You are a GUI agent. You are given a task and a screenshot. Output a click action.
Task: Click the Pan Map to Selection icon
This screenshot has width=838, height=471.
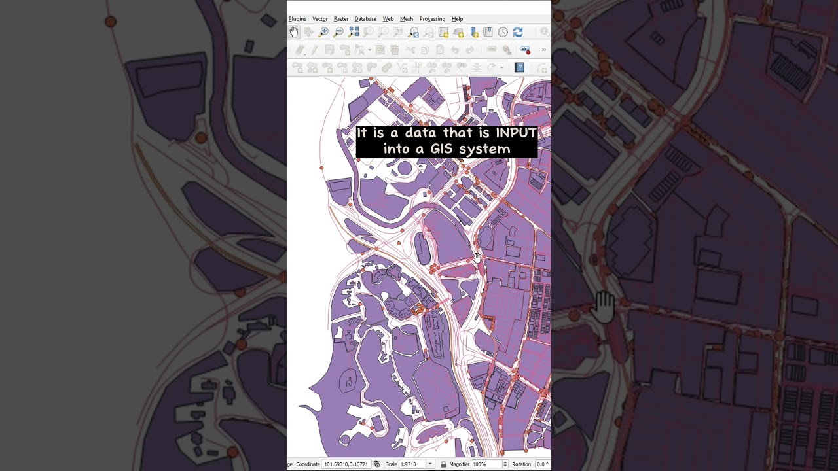tap(308, 32)
